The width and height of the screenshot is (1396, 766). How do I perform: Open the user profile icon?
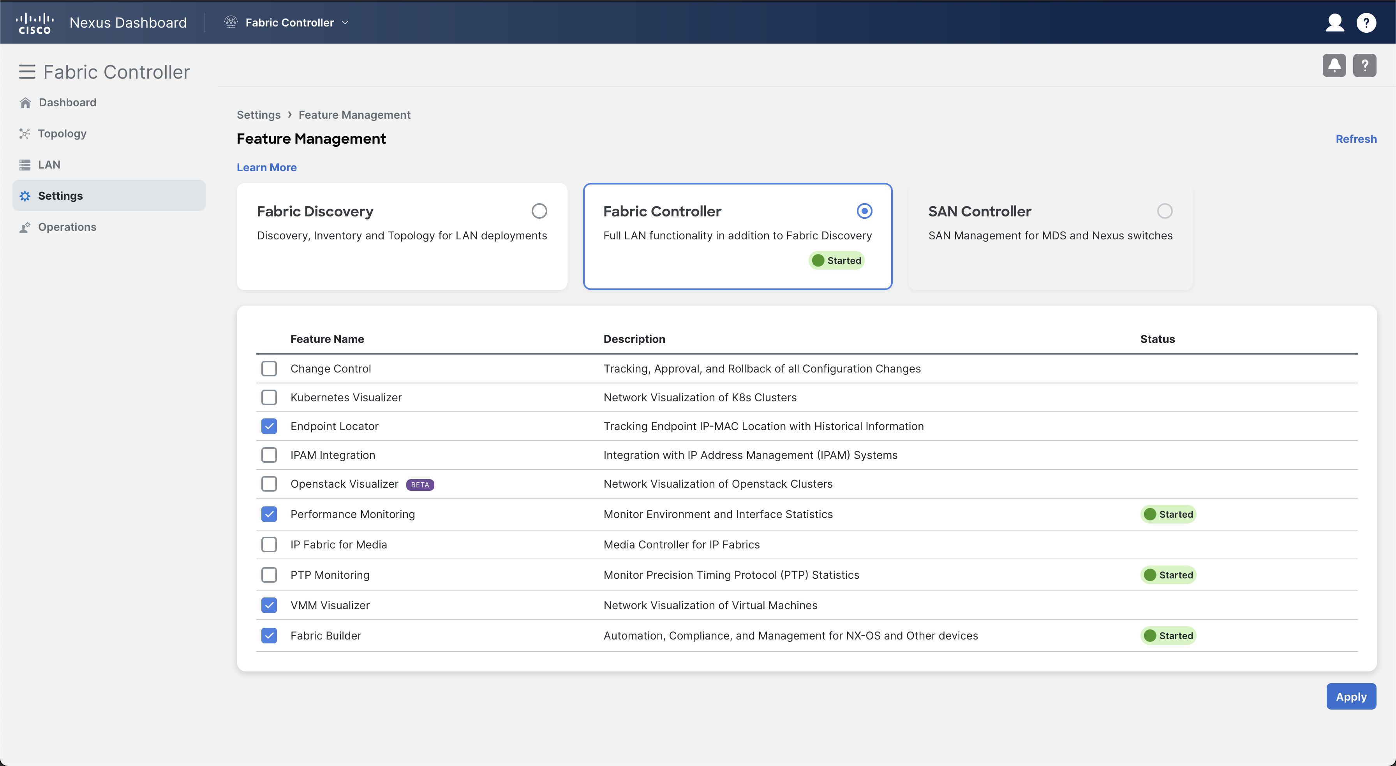pyautogui.click(x=1334, y=23)
